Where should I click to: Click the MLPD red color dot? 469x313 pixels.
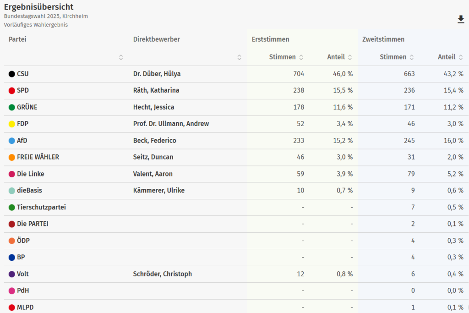click(11, 308)
